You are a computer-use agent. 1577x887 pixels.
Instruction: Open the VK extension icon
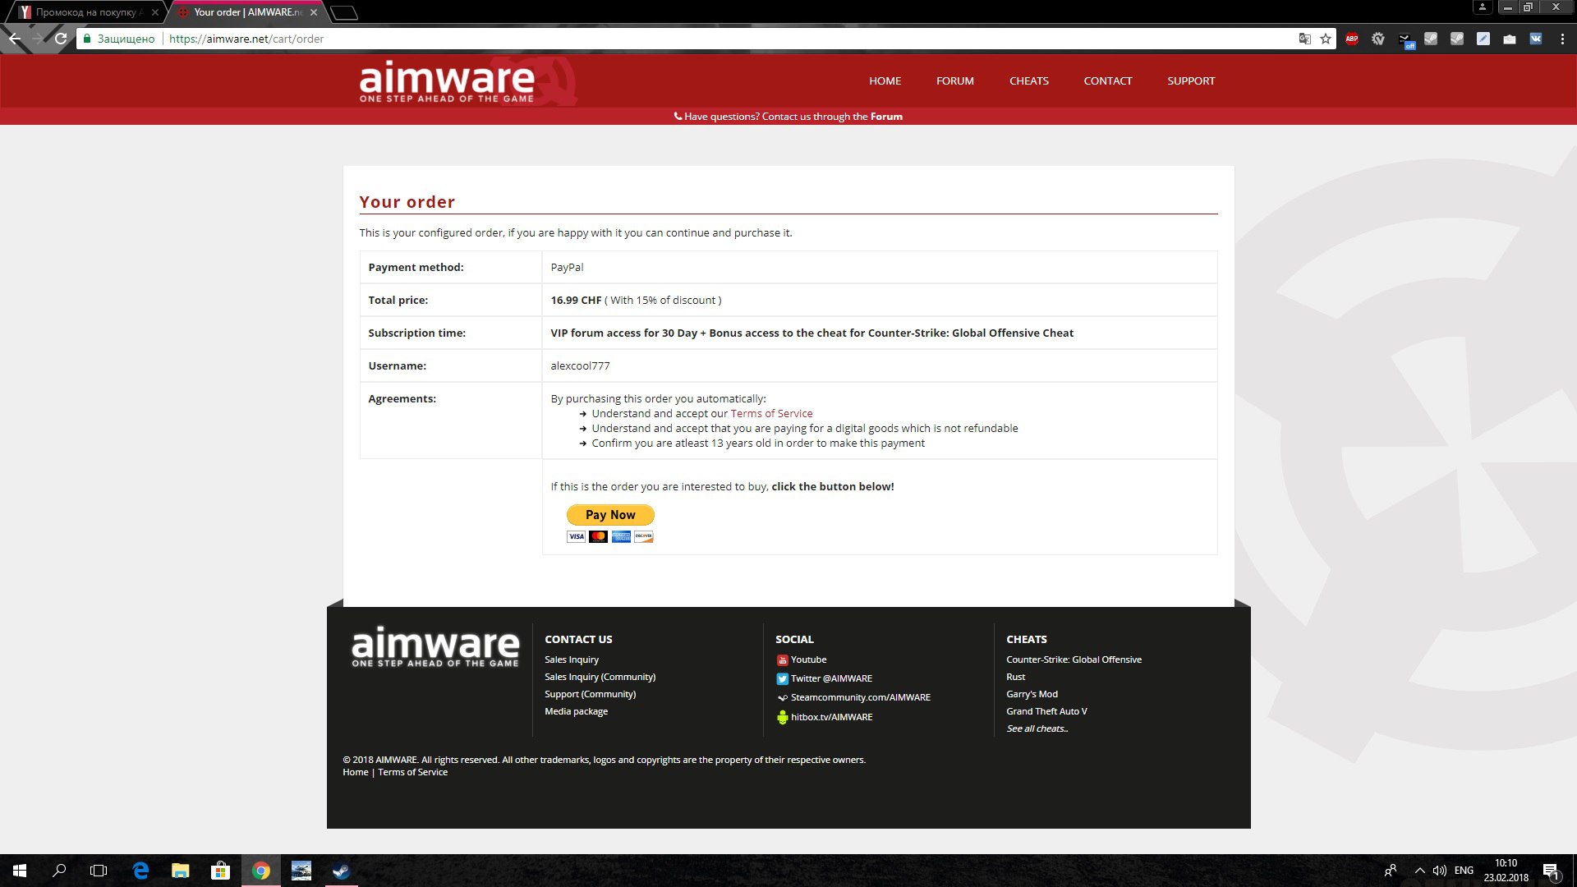pyautogui.click(x=1536, y=39)
